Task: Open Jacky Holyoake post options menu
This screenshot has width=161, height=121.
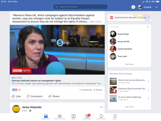Action: click(x=101, y=107)
